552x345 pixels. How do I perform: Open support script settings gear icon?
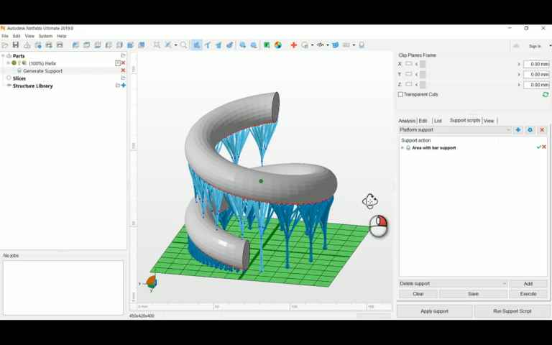coord(530,130)
